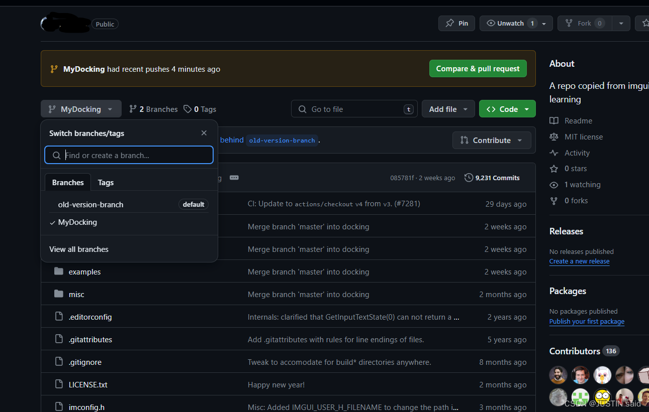Click the Pin repository button
Screen dimensions: 649x412
point(456,24)
